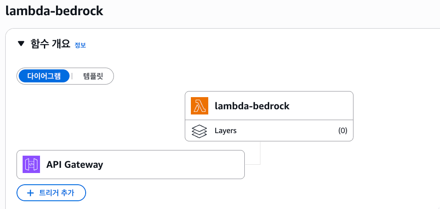
Task: Click the orange Lambda function icon
Action: [200, 106]
